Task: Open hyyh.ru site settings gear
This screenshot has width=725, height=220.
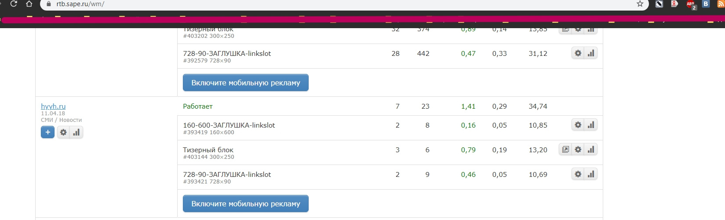Action: (x=63, y=132)
